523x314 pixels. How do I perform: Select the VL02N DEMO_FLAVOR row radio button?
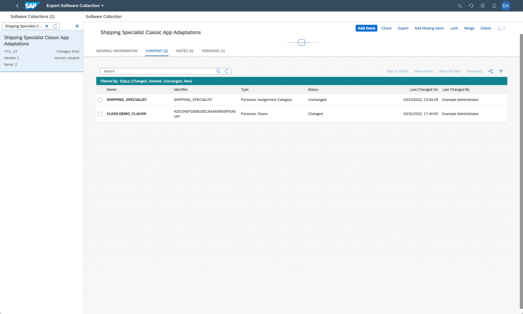(101, 114)
